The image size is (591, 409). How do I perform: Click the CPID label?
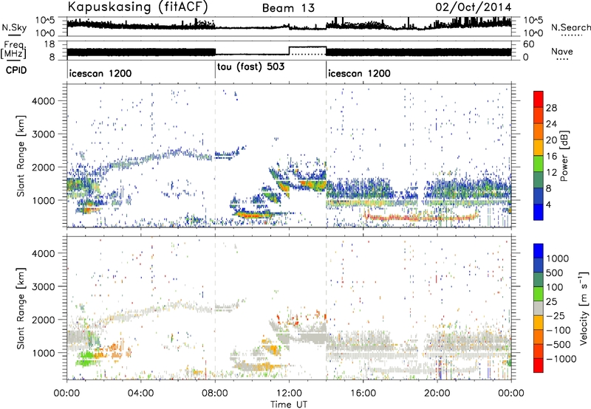16,70
